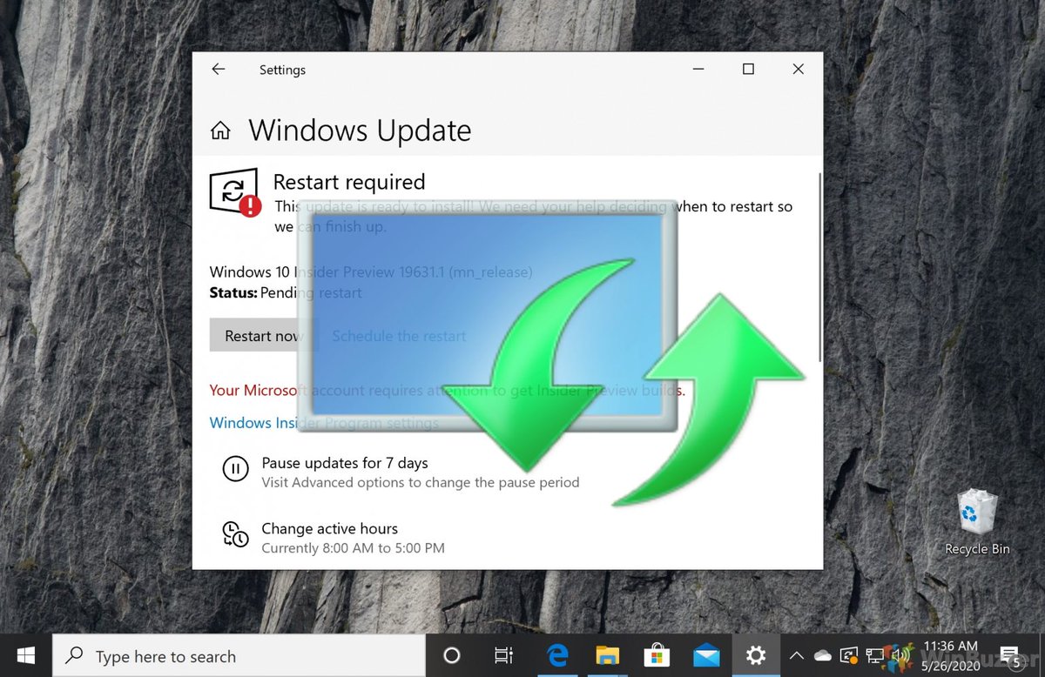Open the Mail app from the taskbar
Image resolution: width=1045 pixels, height=677 pixels.
(x=706, y=656)
